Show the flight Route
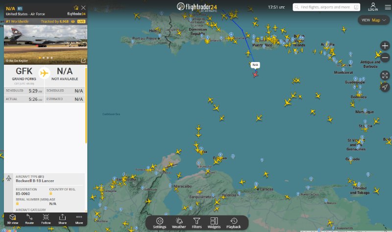The image size is (392, 232). tap(29, 218)
